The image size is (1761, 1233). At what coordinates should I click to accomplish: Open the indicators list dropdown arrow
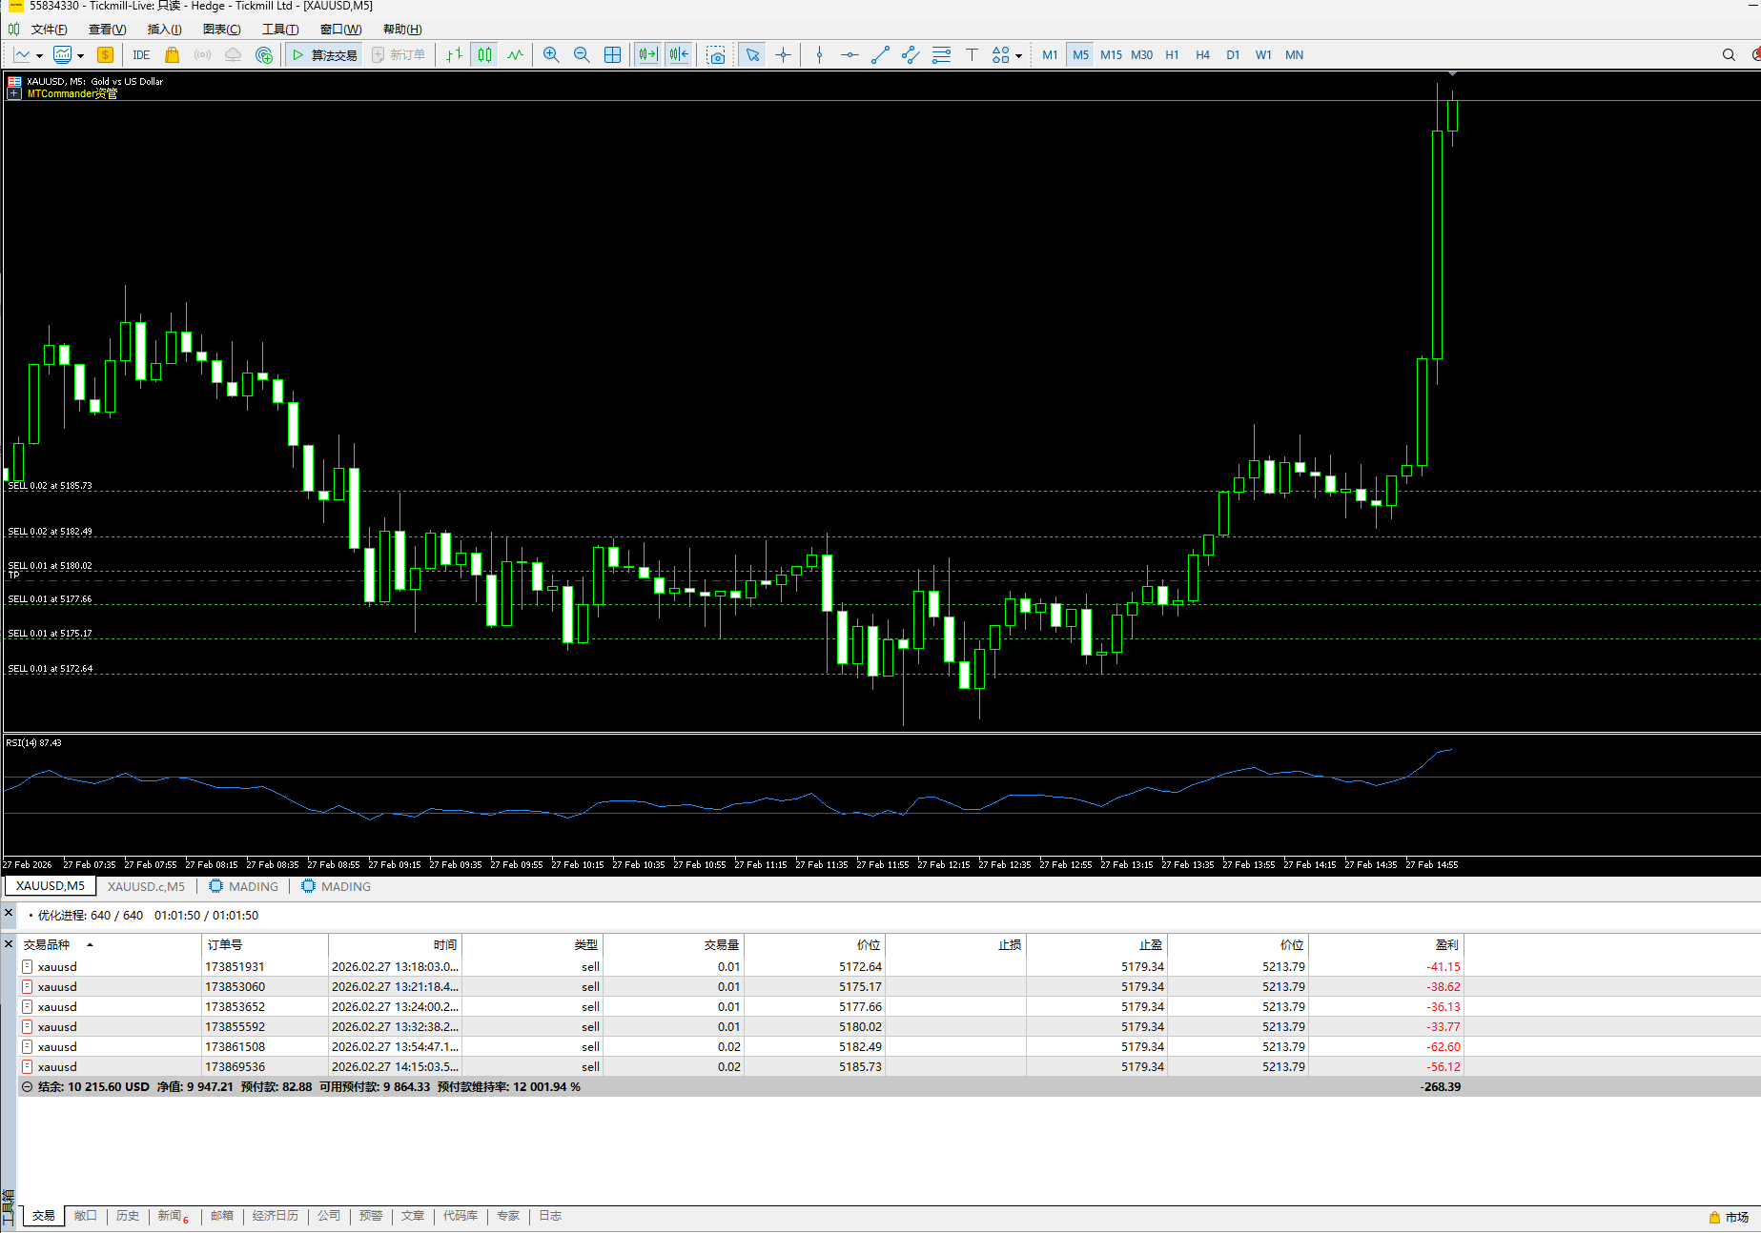(x=80, y=56)
